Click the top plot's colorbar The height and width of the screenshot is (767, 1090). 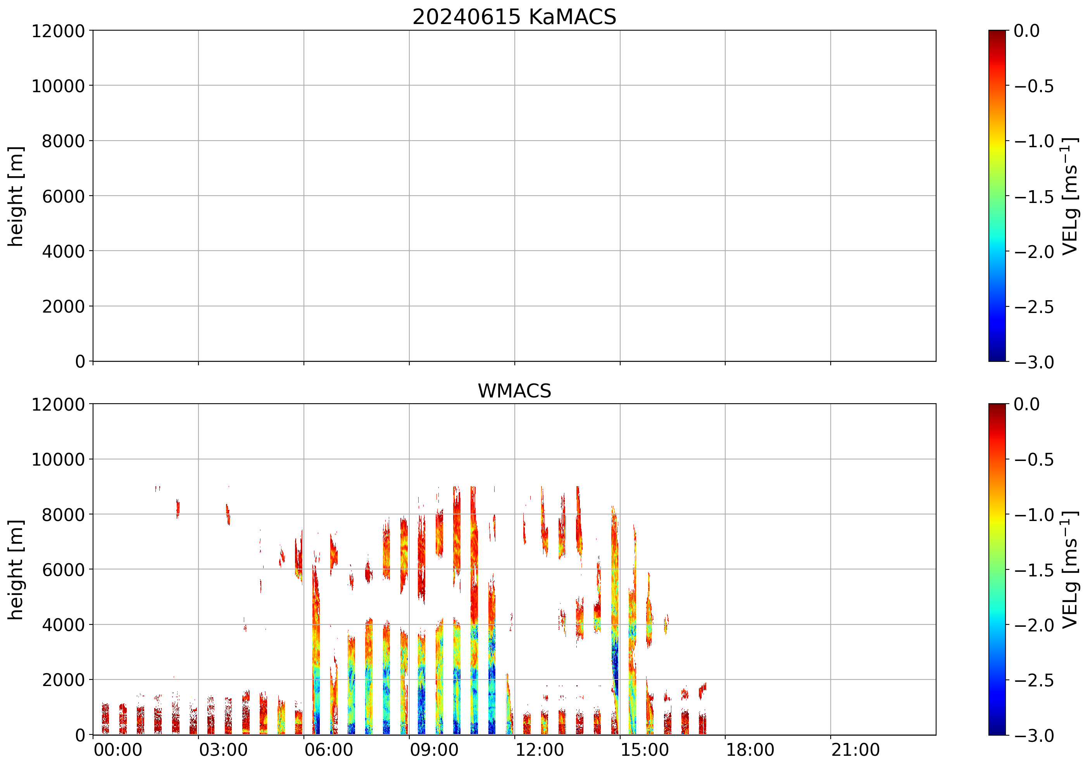pos(997,195)
